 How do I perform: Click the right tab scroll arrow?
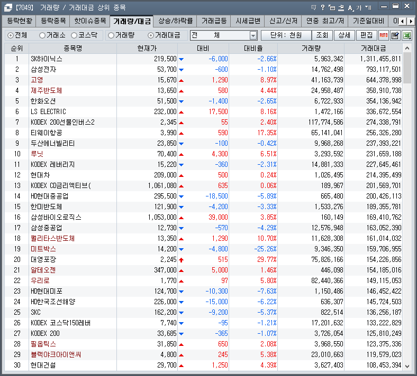tap(411, 21)
